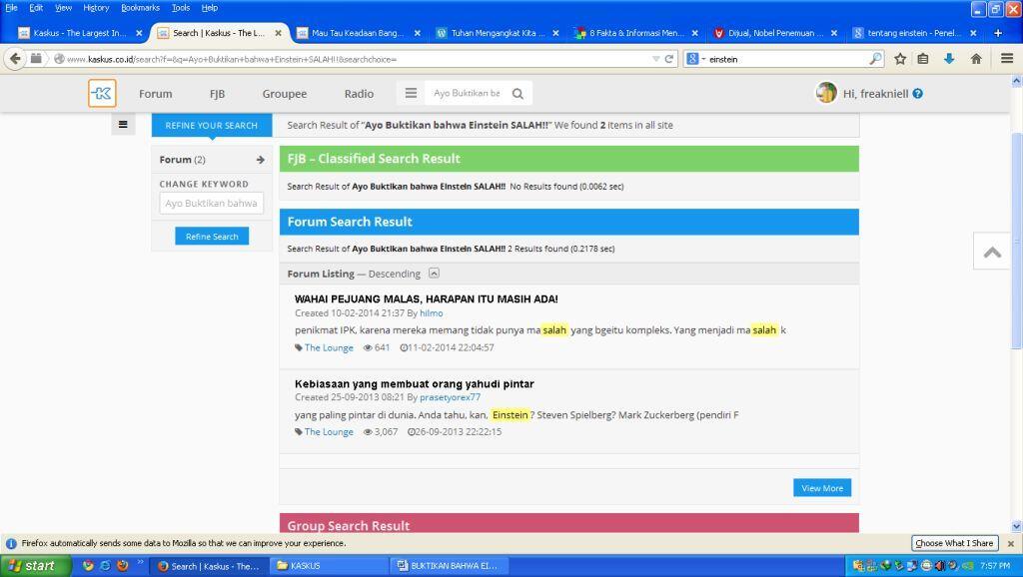Open the bookmarks list icon in the toolbar

click(x=923, y=59)
